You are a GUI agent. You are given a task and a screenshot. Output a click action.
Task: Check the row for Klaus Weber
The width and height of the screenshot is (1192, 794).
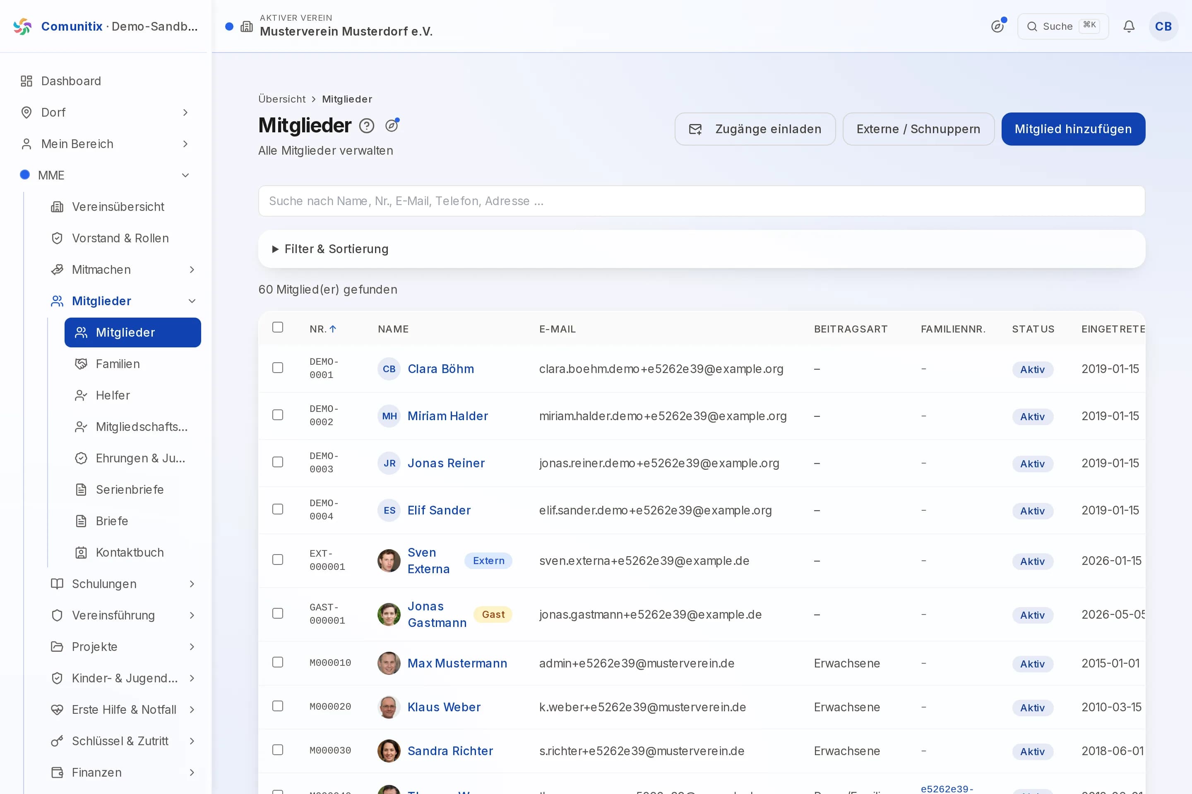point(278,706)
